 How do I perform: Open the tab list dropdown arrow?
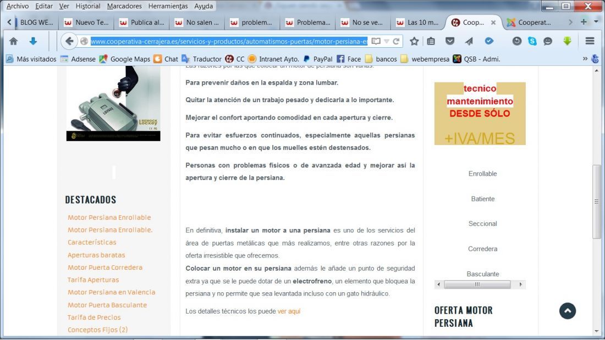pyautogui.click(x=596, y=22)
